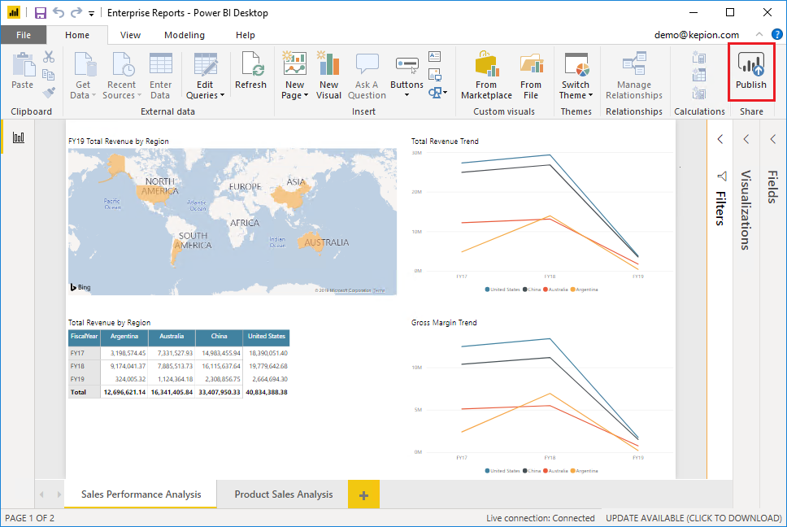The image size is (787, 527).
Task: Insert an Image via ribbon icon
Action: coord(435,75)
